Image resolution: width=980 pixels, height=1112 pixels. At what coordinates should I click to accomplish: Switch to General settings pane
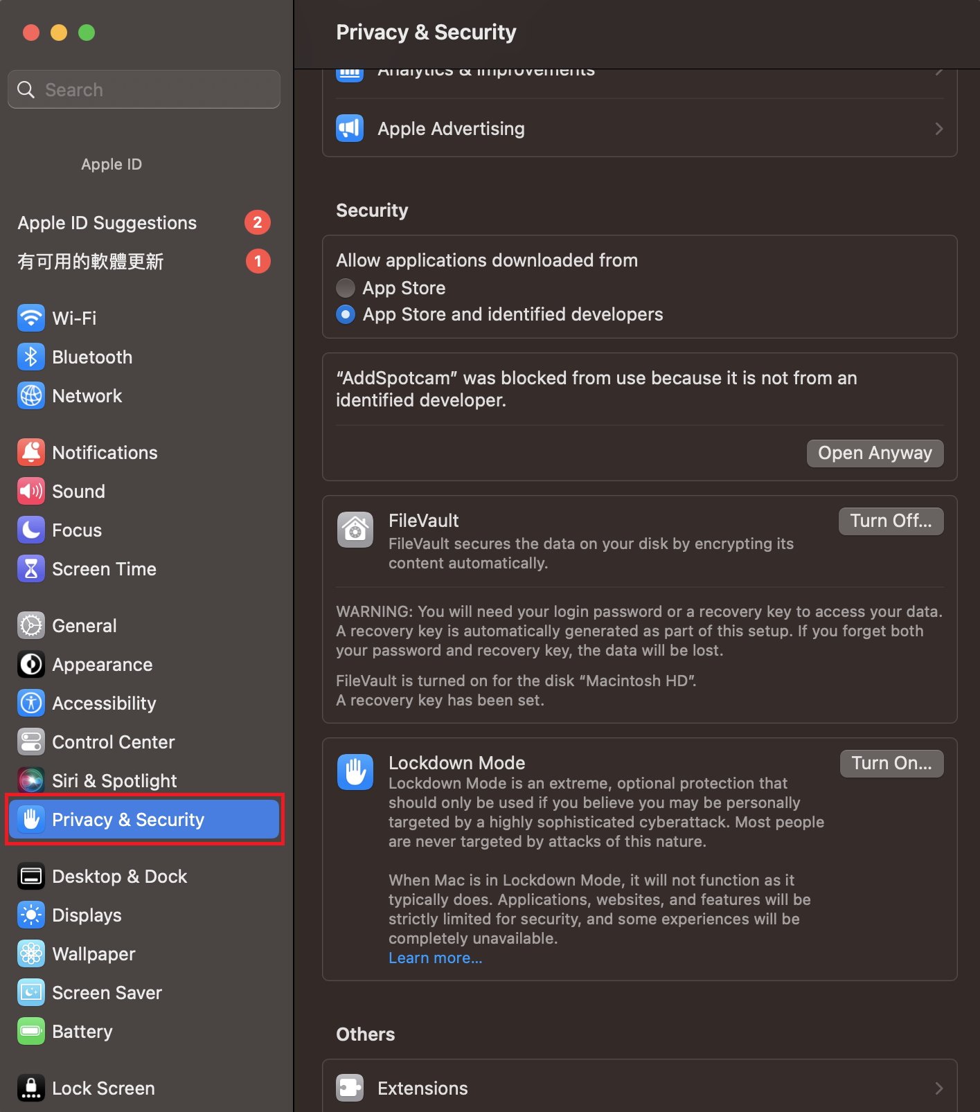144,626
